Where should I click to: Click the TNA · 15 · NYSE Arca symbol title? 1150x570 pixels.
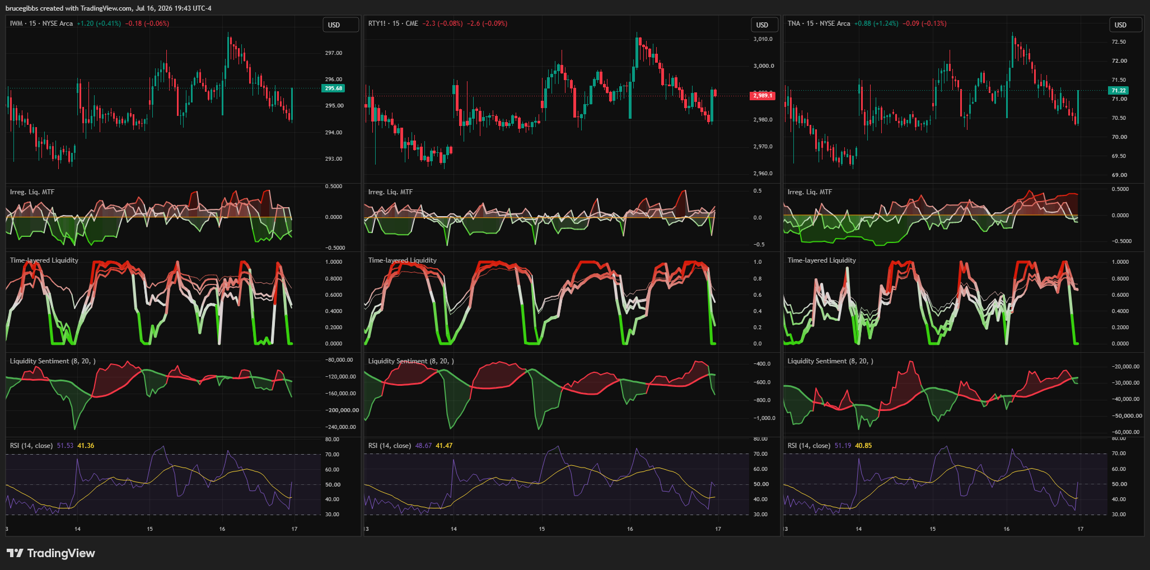[x=819, y=24]
